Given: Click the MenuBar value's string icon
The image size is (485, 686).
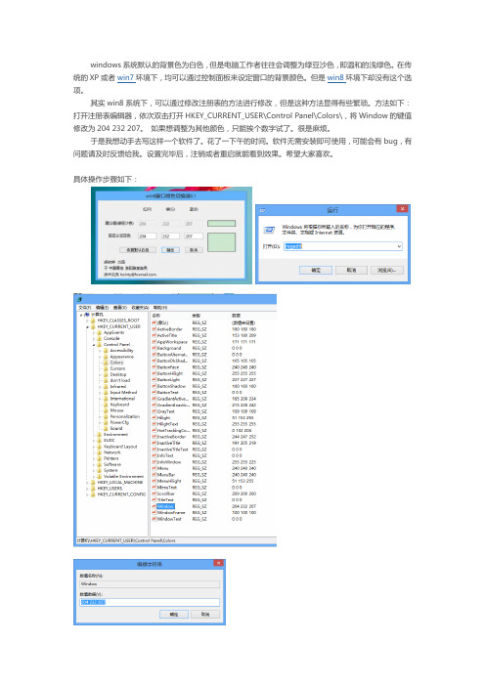Looking at the screenshot, I should pyautogui.click(x=154, y=475).
